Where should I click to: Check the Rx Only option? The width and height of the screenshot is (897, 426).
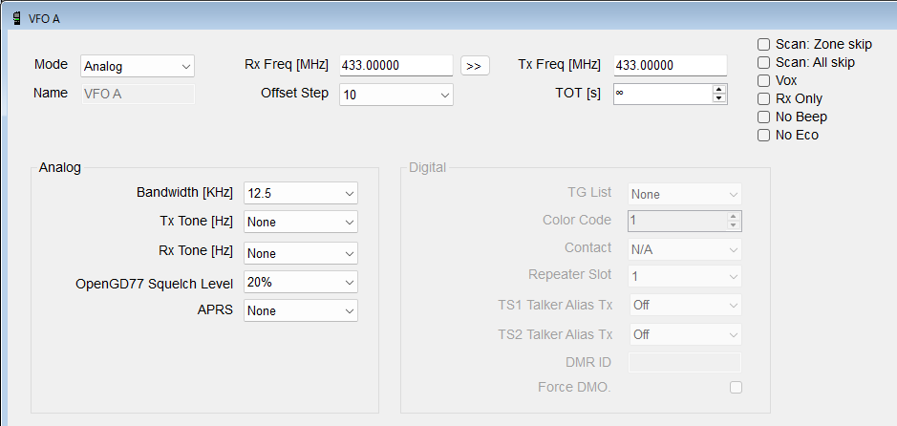point(763,98)
